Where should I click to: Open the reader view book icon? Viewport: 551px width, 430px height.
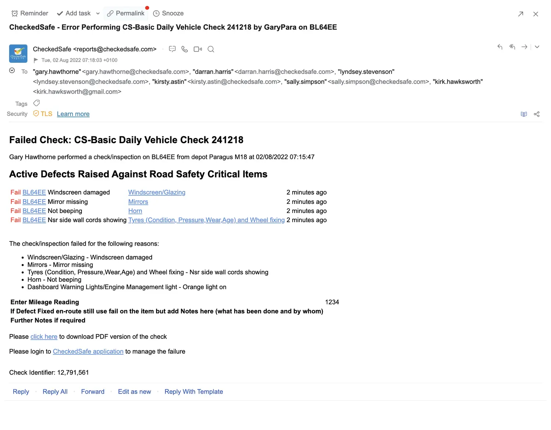(x=524, y=114)
